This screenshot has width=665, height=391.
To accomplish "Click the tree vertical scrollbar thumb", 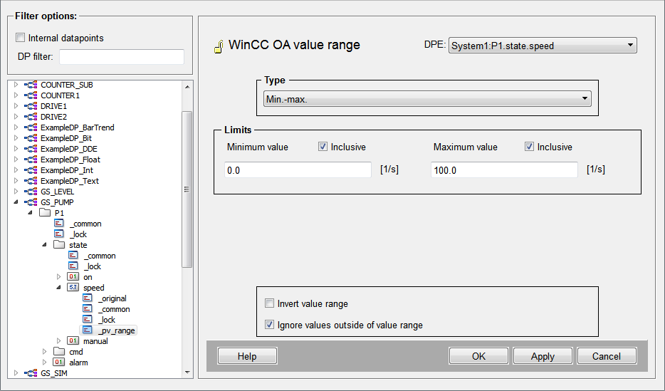I will point(187,189).
